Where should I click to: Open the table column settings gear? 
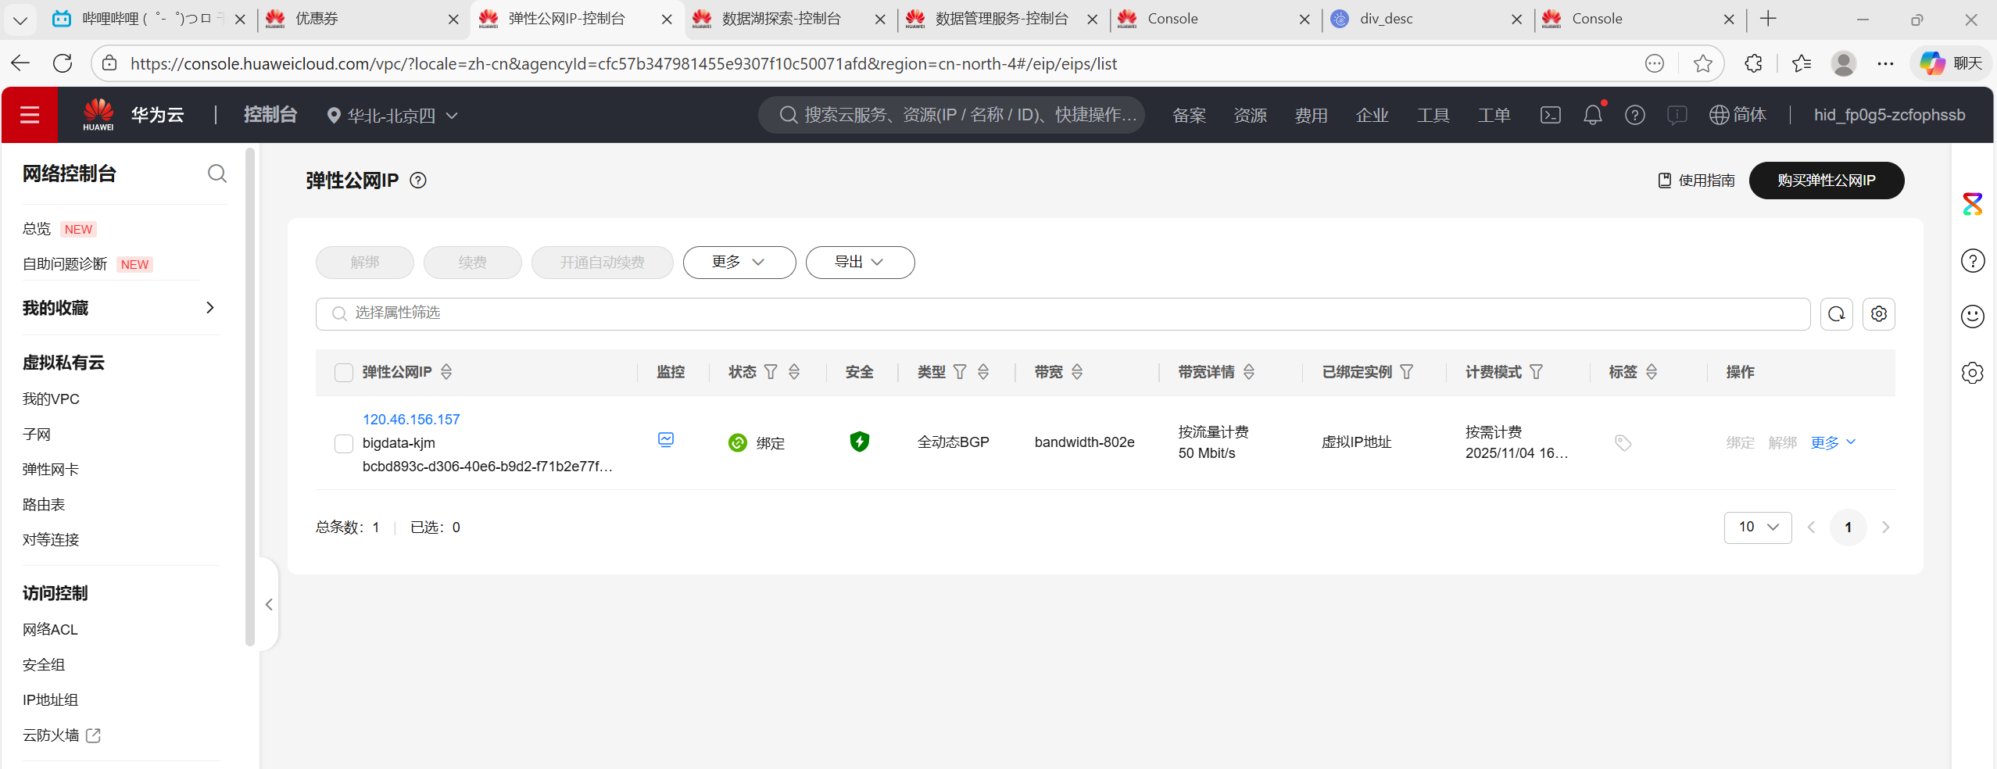[1879, 313]
